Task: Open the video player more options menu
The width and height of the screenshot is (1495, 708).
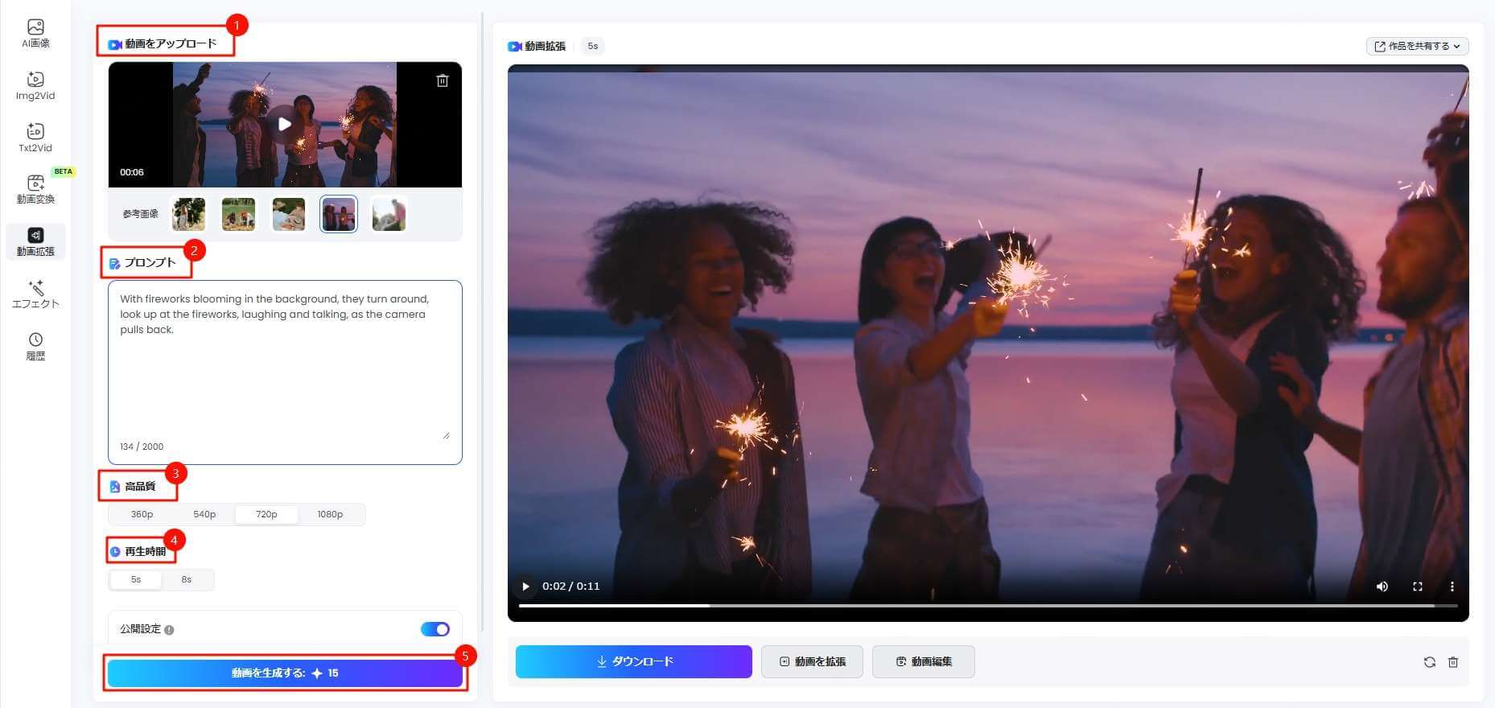Action: (x=1452, y=587)
